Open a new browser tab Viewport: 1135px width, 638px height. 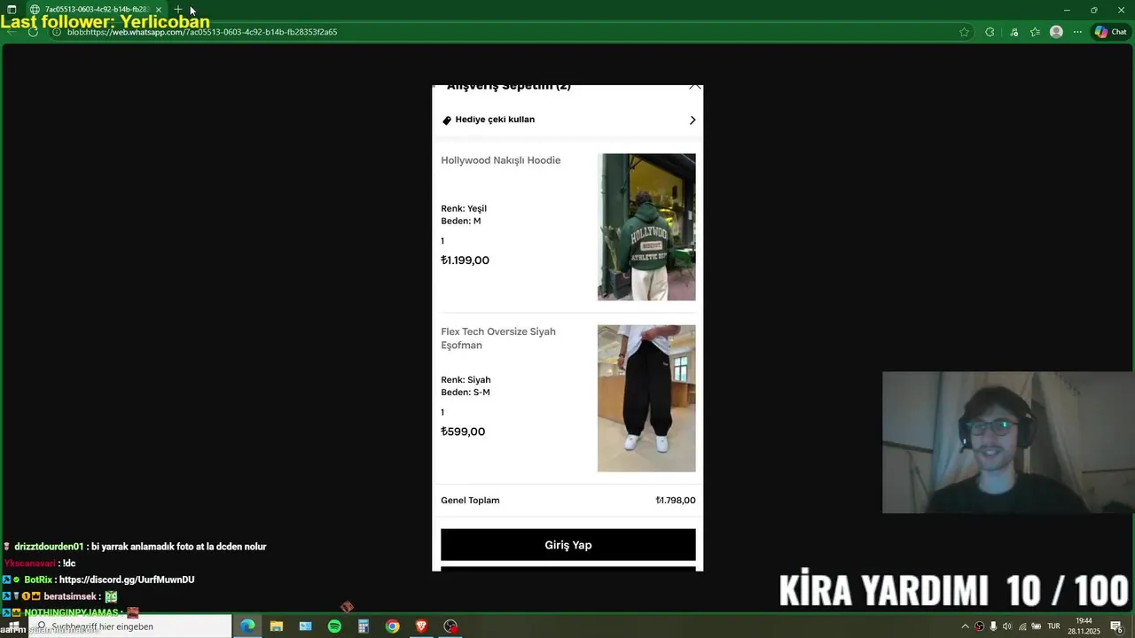coord(178,10)
